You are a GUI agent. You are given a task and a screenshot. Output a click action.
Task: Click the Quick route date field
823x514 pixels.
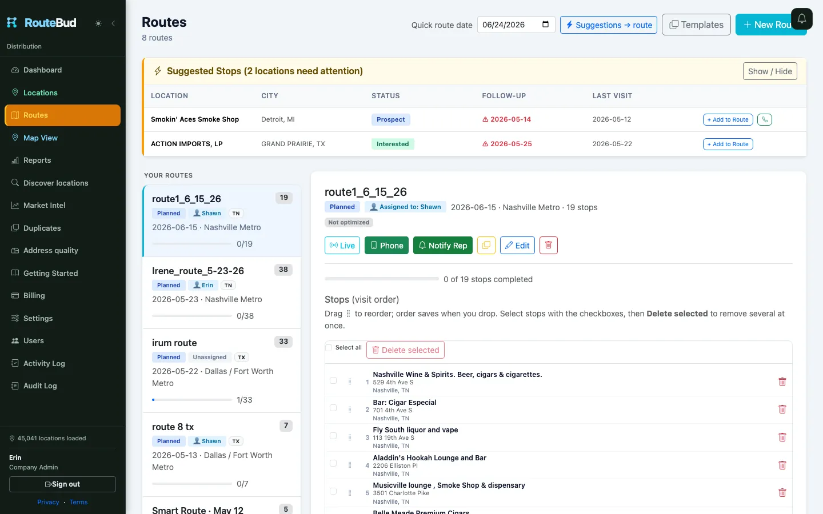pyautogui.click(x=516, y=25)
